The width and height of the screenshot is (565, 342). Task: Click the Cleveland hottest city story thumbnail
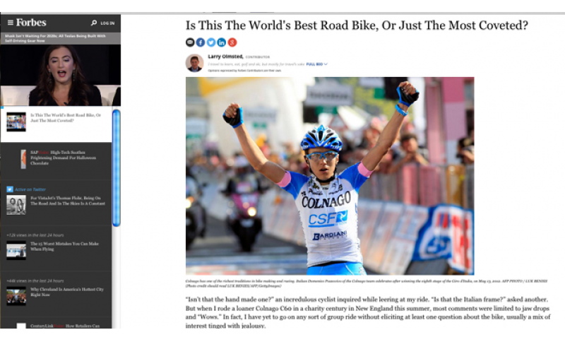tap(16, 296)
